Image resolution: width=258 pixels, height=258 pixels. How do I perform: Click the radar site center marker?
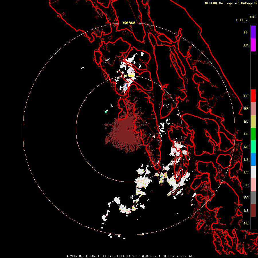point(129,129)
